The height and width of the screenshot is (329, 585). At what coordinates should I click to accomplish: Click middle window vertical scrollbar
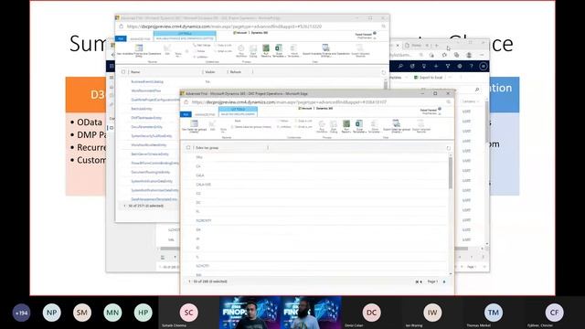386,85
